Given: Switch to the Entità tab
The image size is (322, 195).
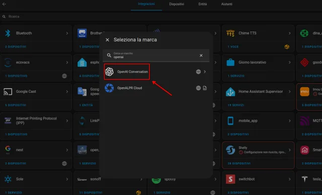Looking at the screenshot, I should [202, 4].
